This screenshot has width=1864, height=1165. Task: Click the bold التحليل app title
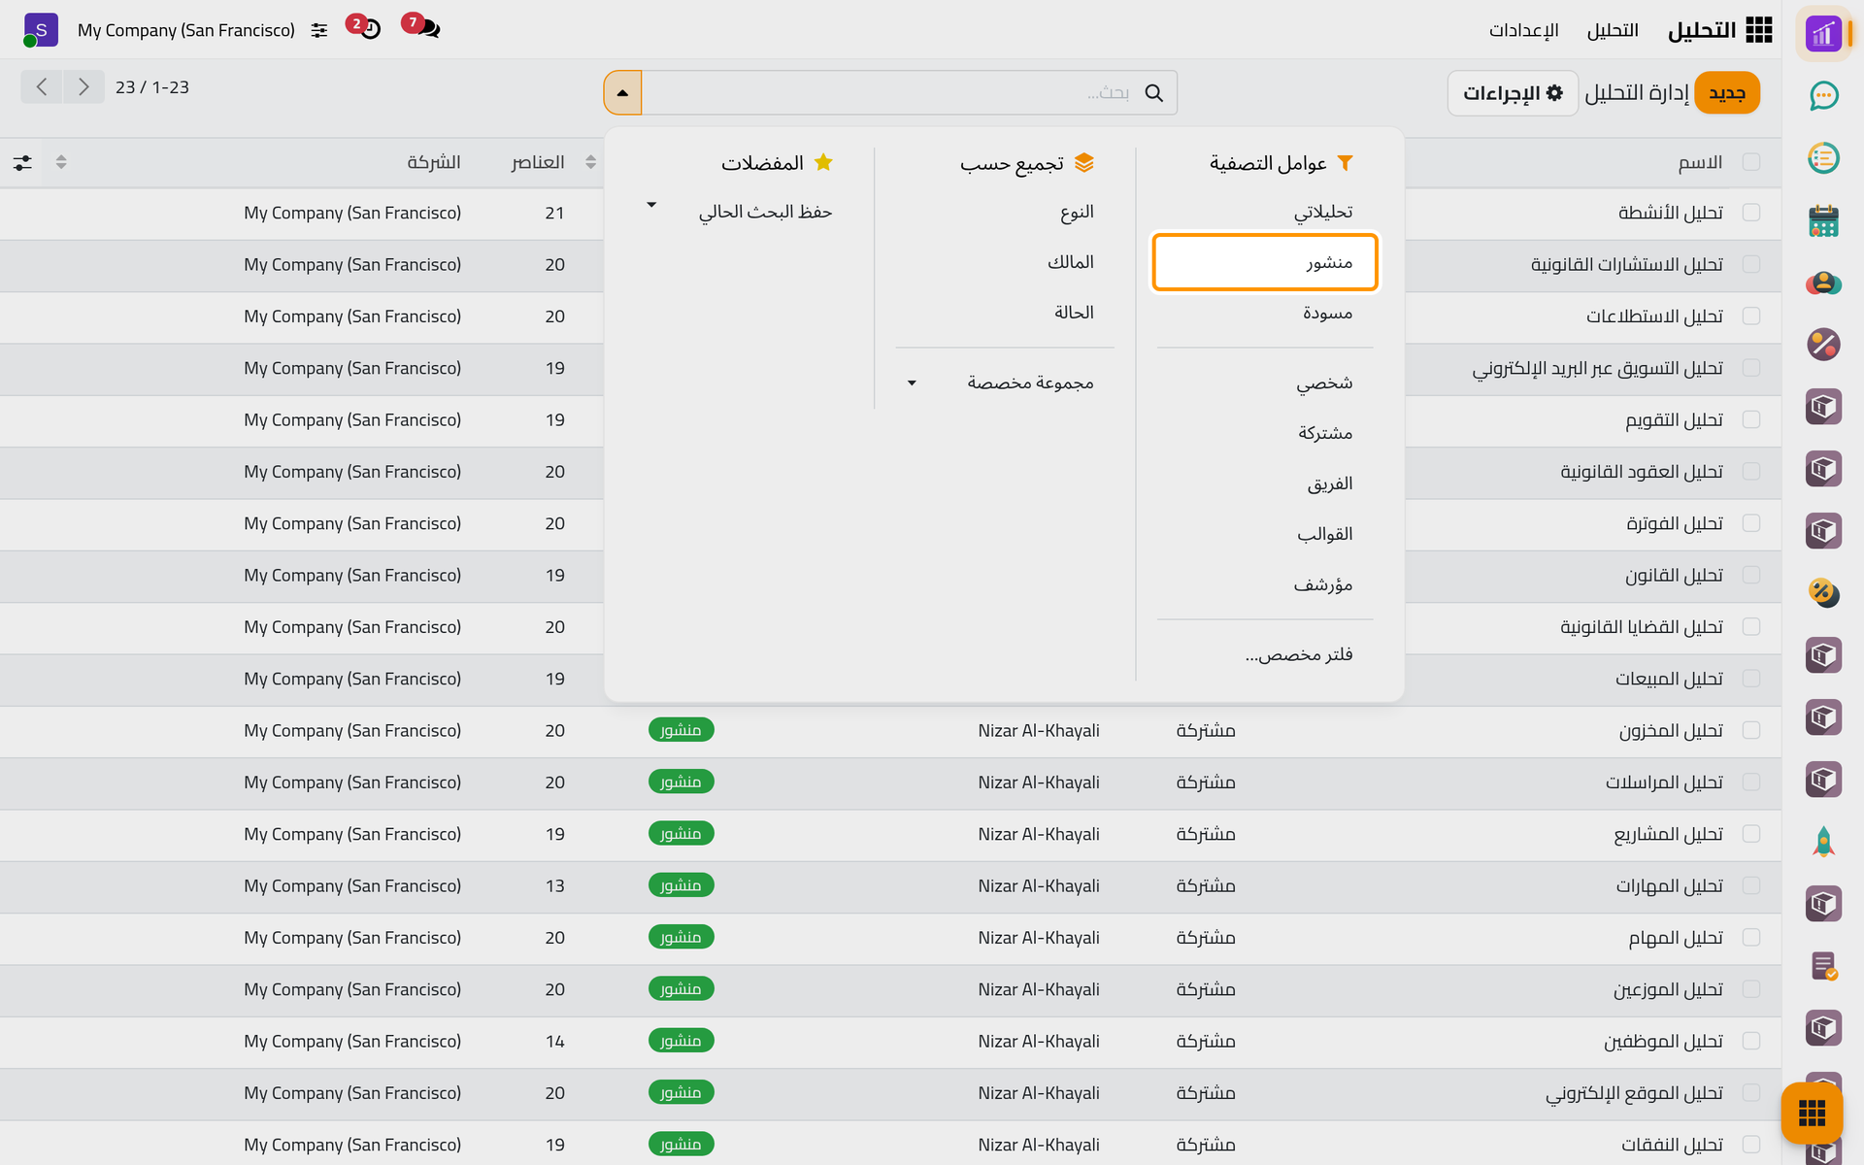point(1702,30)
